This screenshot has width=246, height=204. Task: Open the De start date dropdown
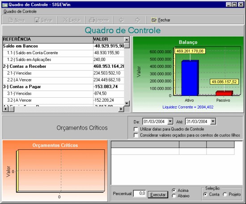pos(170,122)
